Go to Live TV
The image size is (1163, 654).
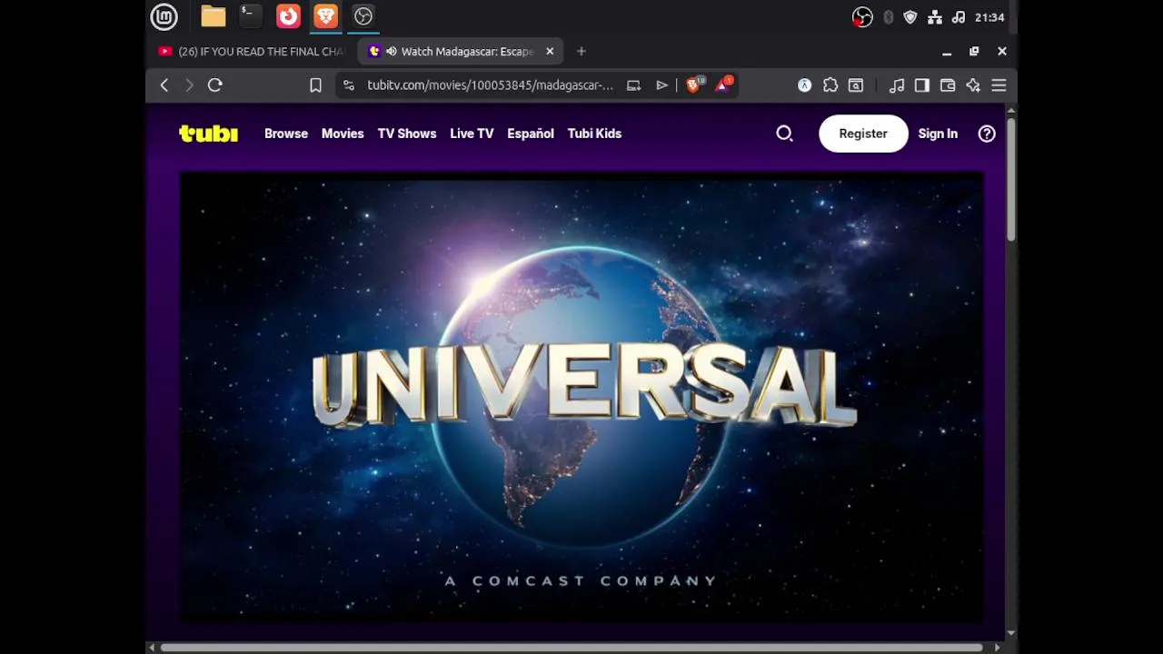click(472, 134)
